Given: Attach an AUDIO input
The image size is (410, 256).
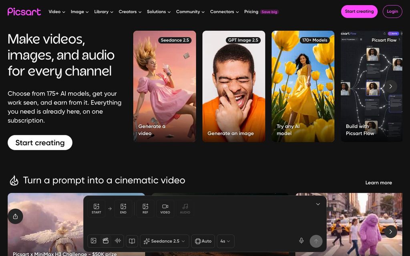Looking at the screenshot, I should [185, 208].
